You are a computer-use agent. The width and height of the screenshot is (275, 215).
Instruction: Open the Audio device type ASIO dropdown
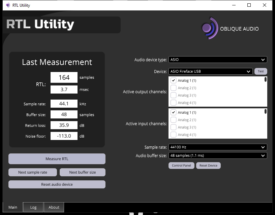click(218, 60)
